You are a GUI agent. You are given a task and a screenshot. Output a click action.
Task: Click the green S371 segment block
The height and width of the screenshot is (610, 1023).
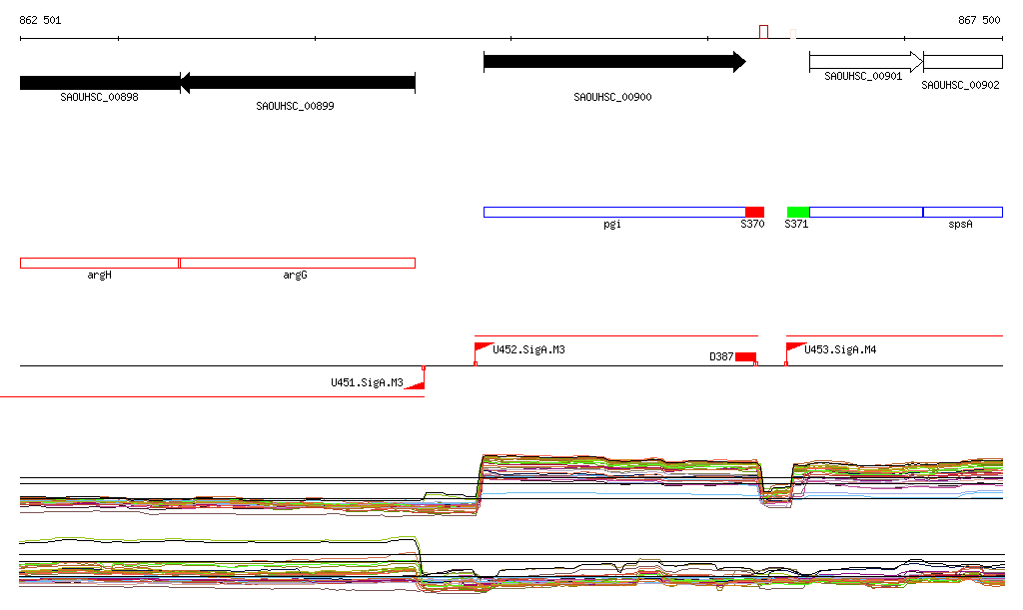point(798,212)
